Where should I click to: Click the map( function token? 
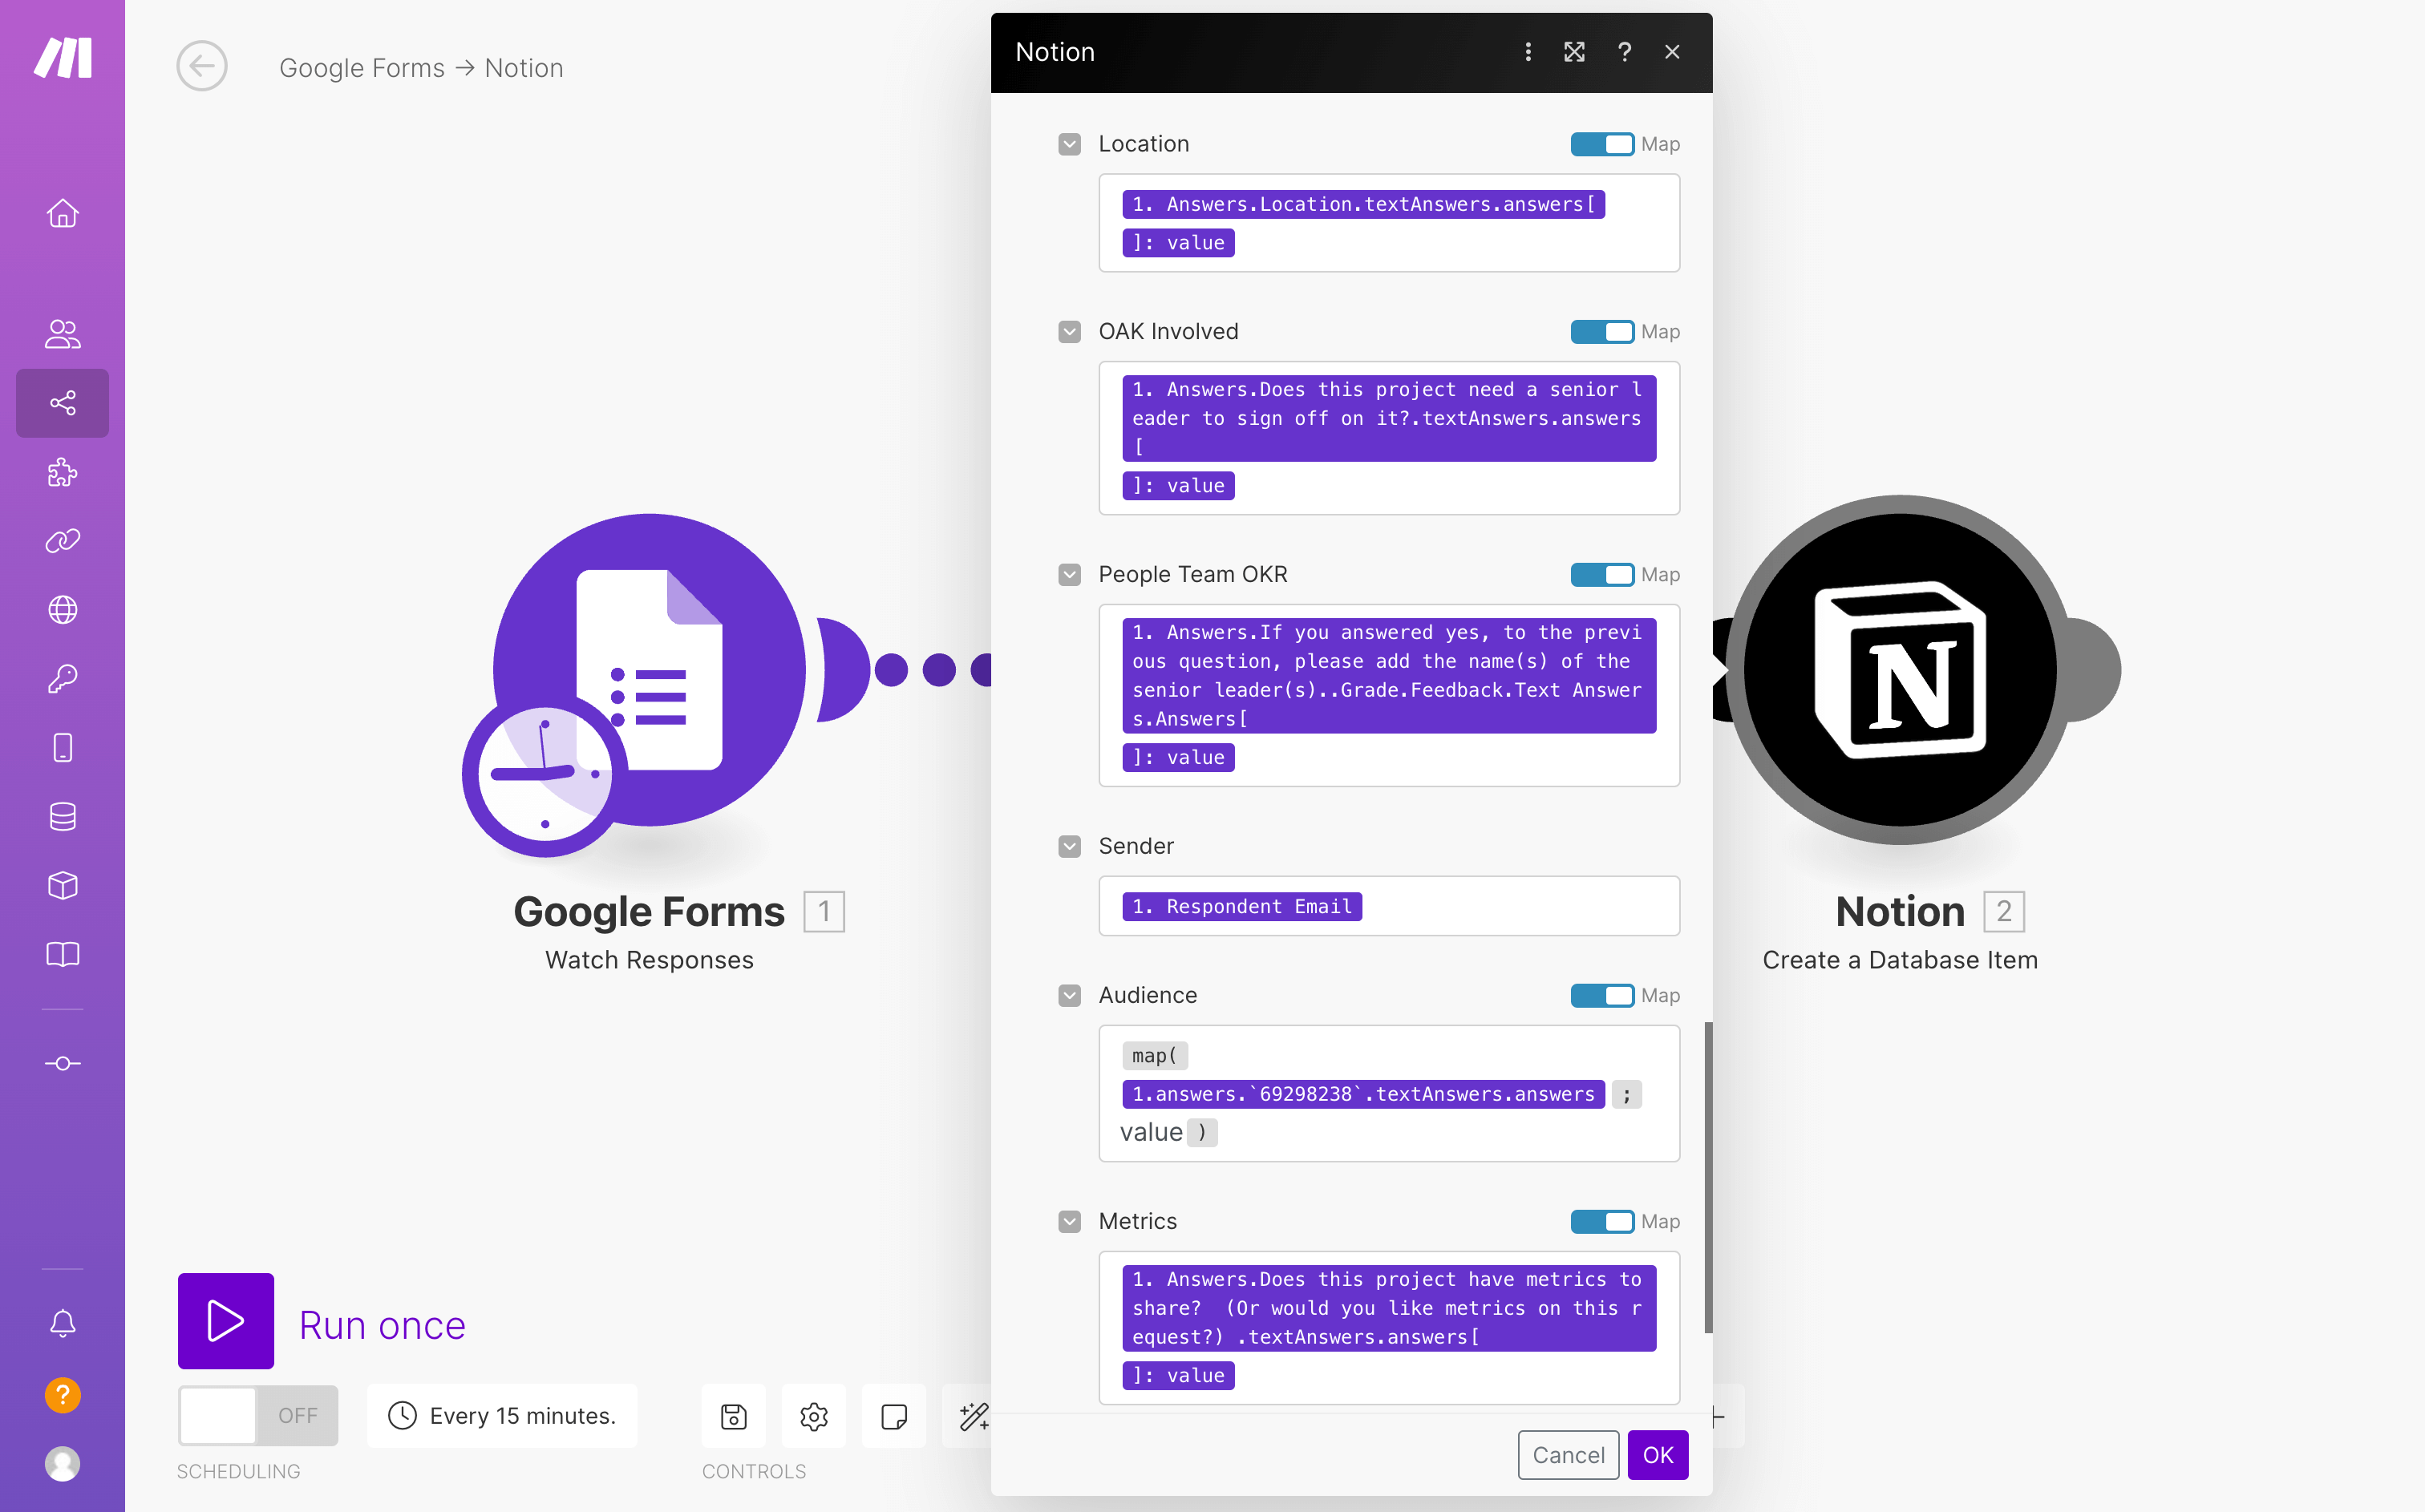[x=1155, y=1056]
